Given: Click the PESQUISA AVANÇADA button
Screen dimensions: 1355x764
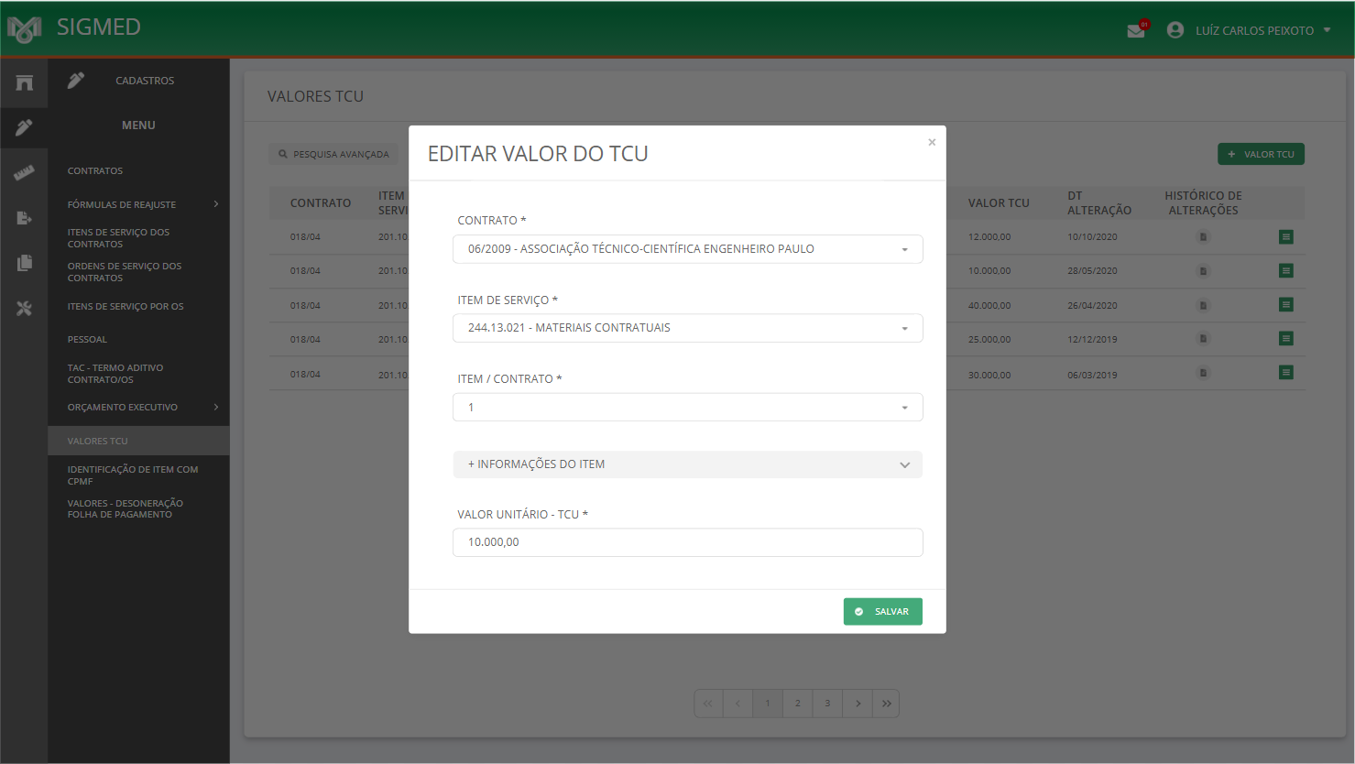Looking at the screenshot, I should [333, 154].
